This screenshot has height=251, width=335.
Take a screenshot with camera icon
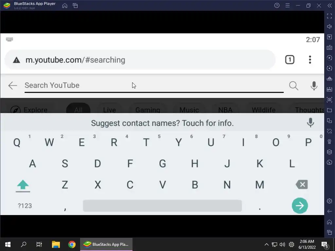pyautogui.click(x=329, y=99)
